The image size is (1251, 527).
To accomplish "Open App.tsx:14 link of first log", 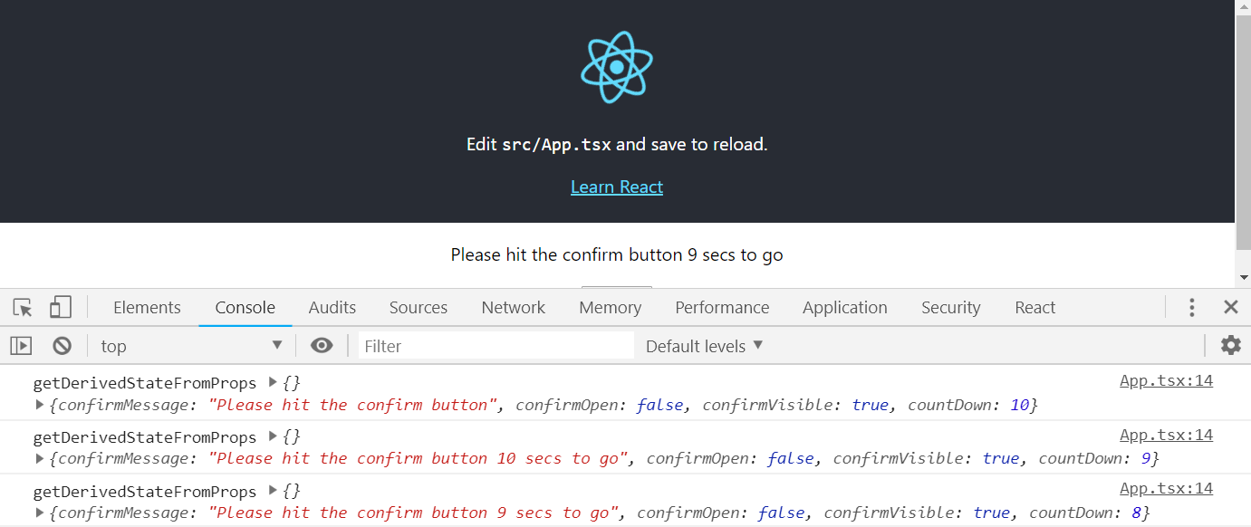I will [x=1166, y=381].
